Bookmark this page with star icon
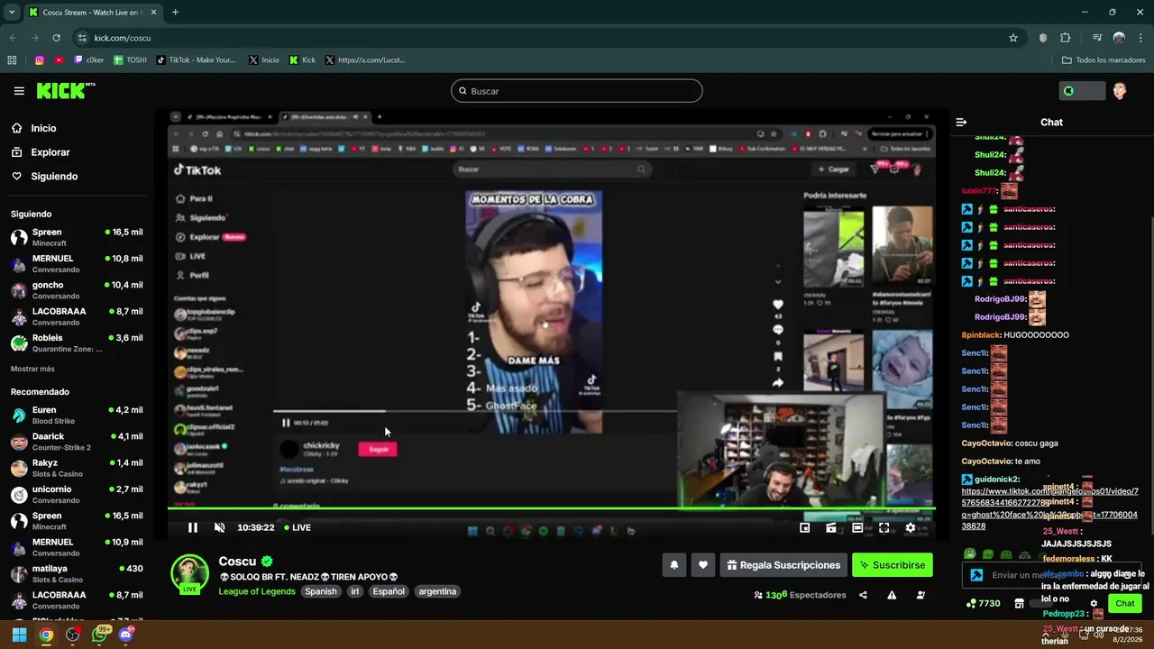The image size is (1154, 649). tap(1013, 38)
